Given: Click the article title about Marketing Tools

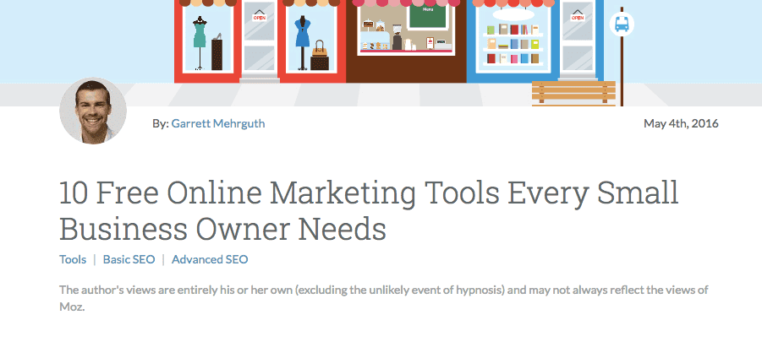Looking at the screenshot, I should pyautogui.click(x=369, y=210).
